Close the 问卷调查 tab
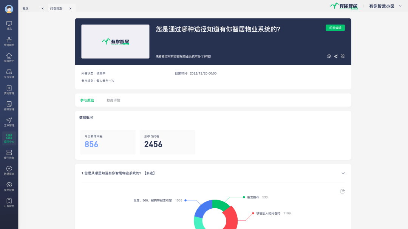408x229 pixels. [70, 9]
